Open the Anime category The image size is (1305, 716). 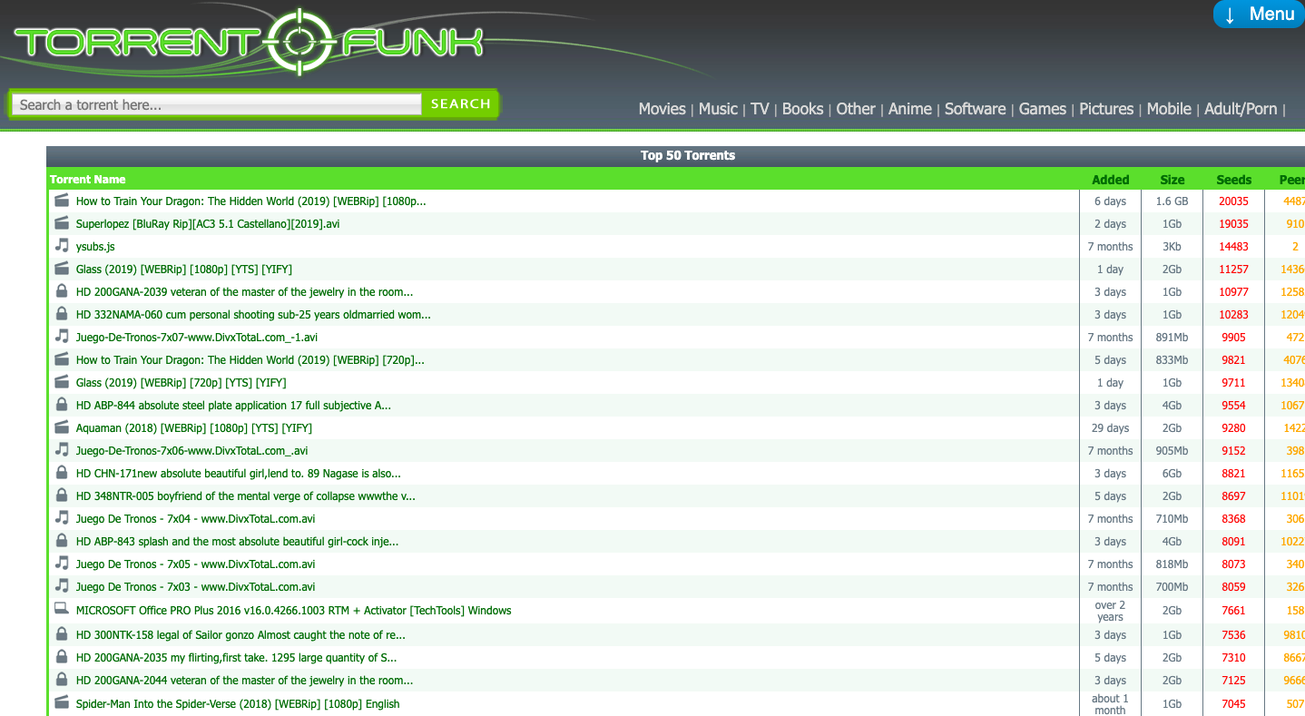click(x=909, y=109)
